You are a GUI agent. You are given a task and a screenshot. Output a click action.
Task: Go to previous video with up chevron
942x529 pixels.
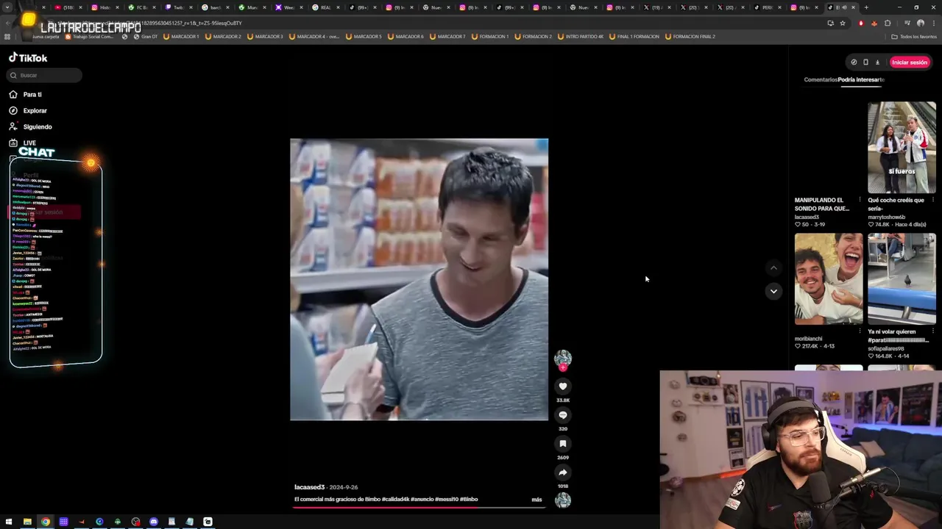coord(773,268)
